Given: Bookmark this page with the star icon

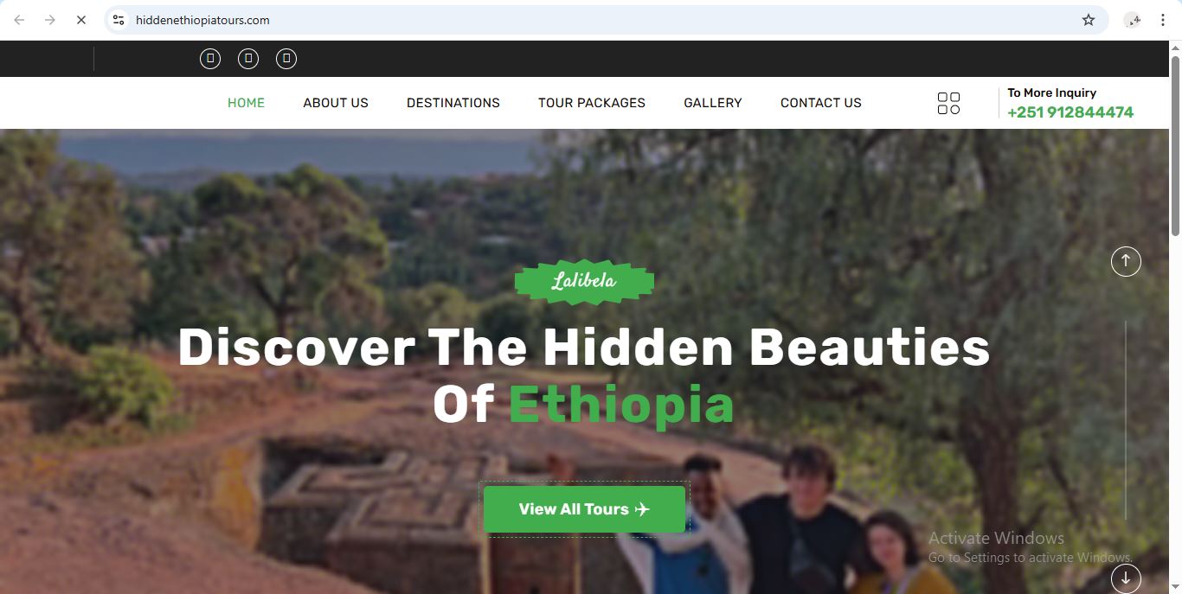Looking at the screenshot, I should tap(1089, 20).
